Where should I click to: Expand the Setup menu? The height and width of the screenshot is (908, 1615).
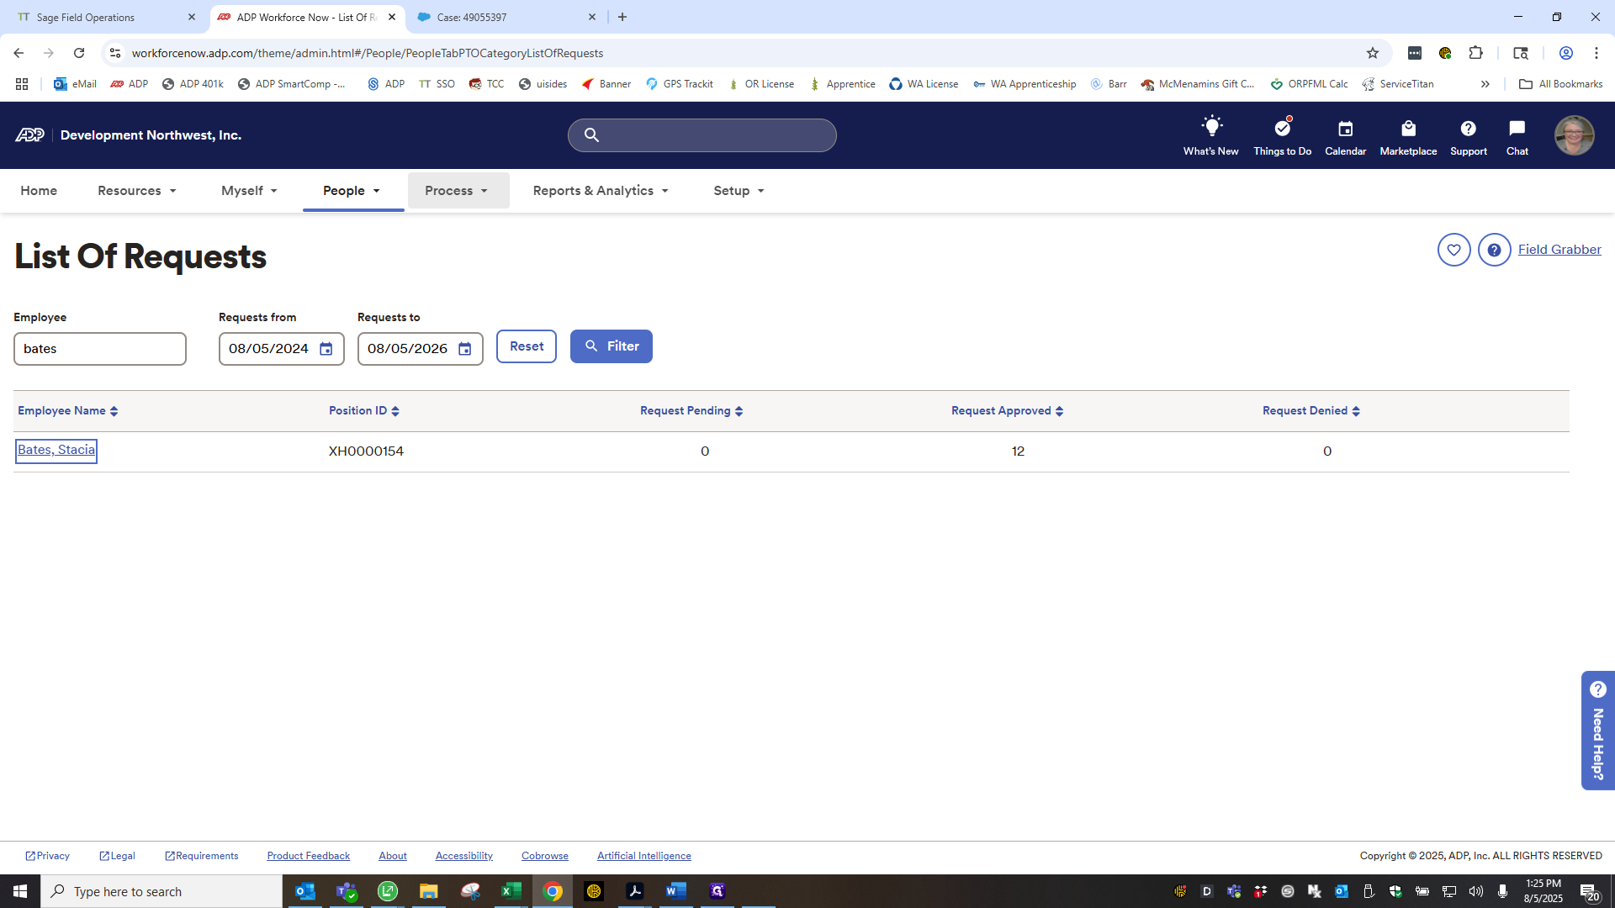click(739, 191)
